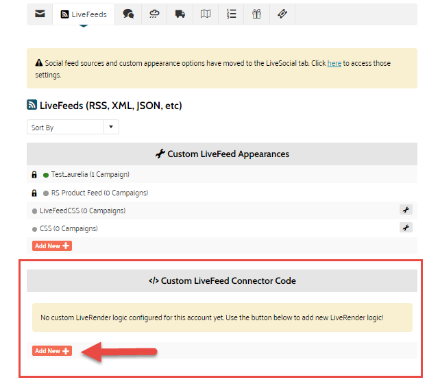427x384 pixels.
Task: Click the 'here' link in notice
Action: pyautogui.click(x=334, y=63)
